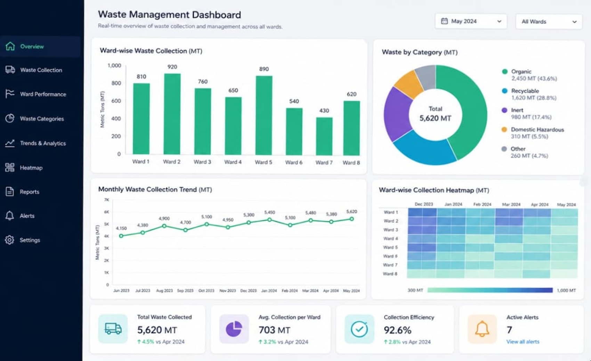Click the Waste Collection truck icon in sidebar
Screen dimensions: 591x361
[x=10, y=70]
